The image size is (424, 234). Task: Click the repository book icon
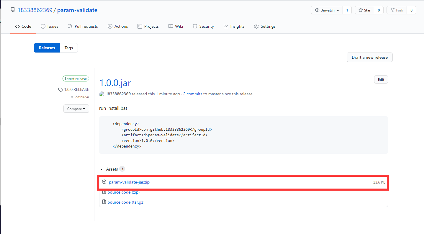pos(13,10)
